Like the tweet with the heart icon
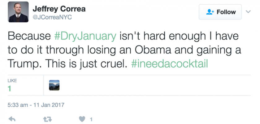 tap(82, 119)
